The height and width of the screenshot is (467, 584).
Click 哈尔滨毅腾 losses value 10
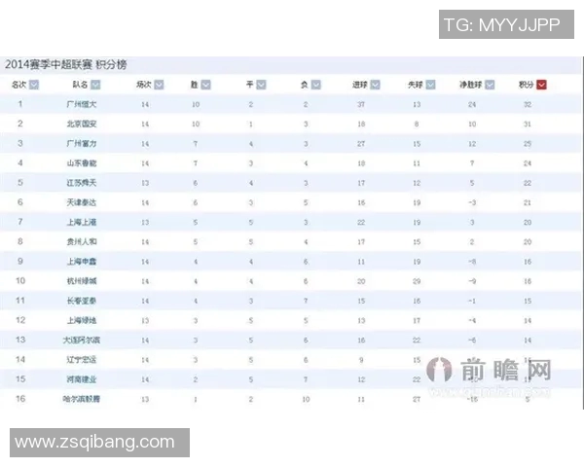click(306, 400)
